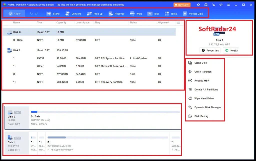Sort by the Name column header
The height and width of the screenshot is (161, 256).
(16, 22)
